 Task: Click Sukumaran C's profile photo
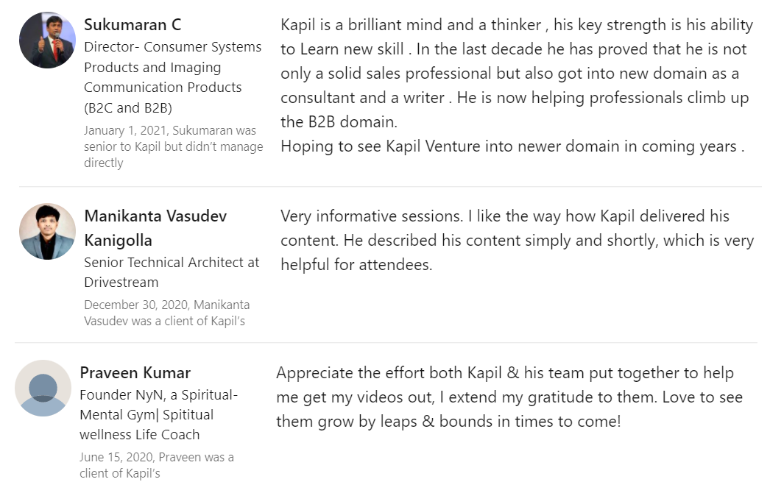coord(47,40)
